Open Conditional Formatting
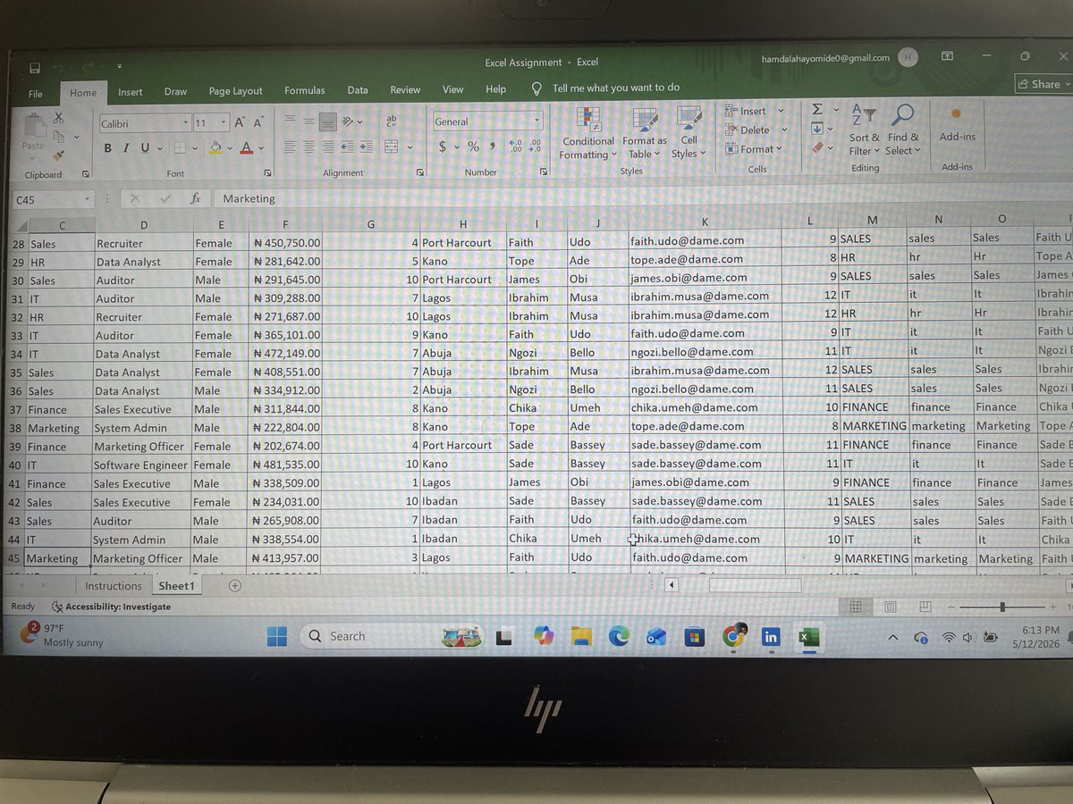1073x804 pixels. [587, 134]
